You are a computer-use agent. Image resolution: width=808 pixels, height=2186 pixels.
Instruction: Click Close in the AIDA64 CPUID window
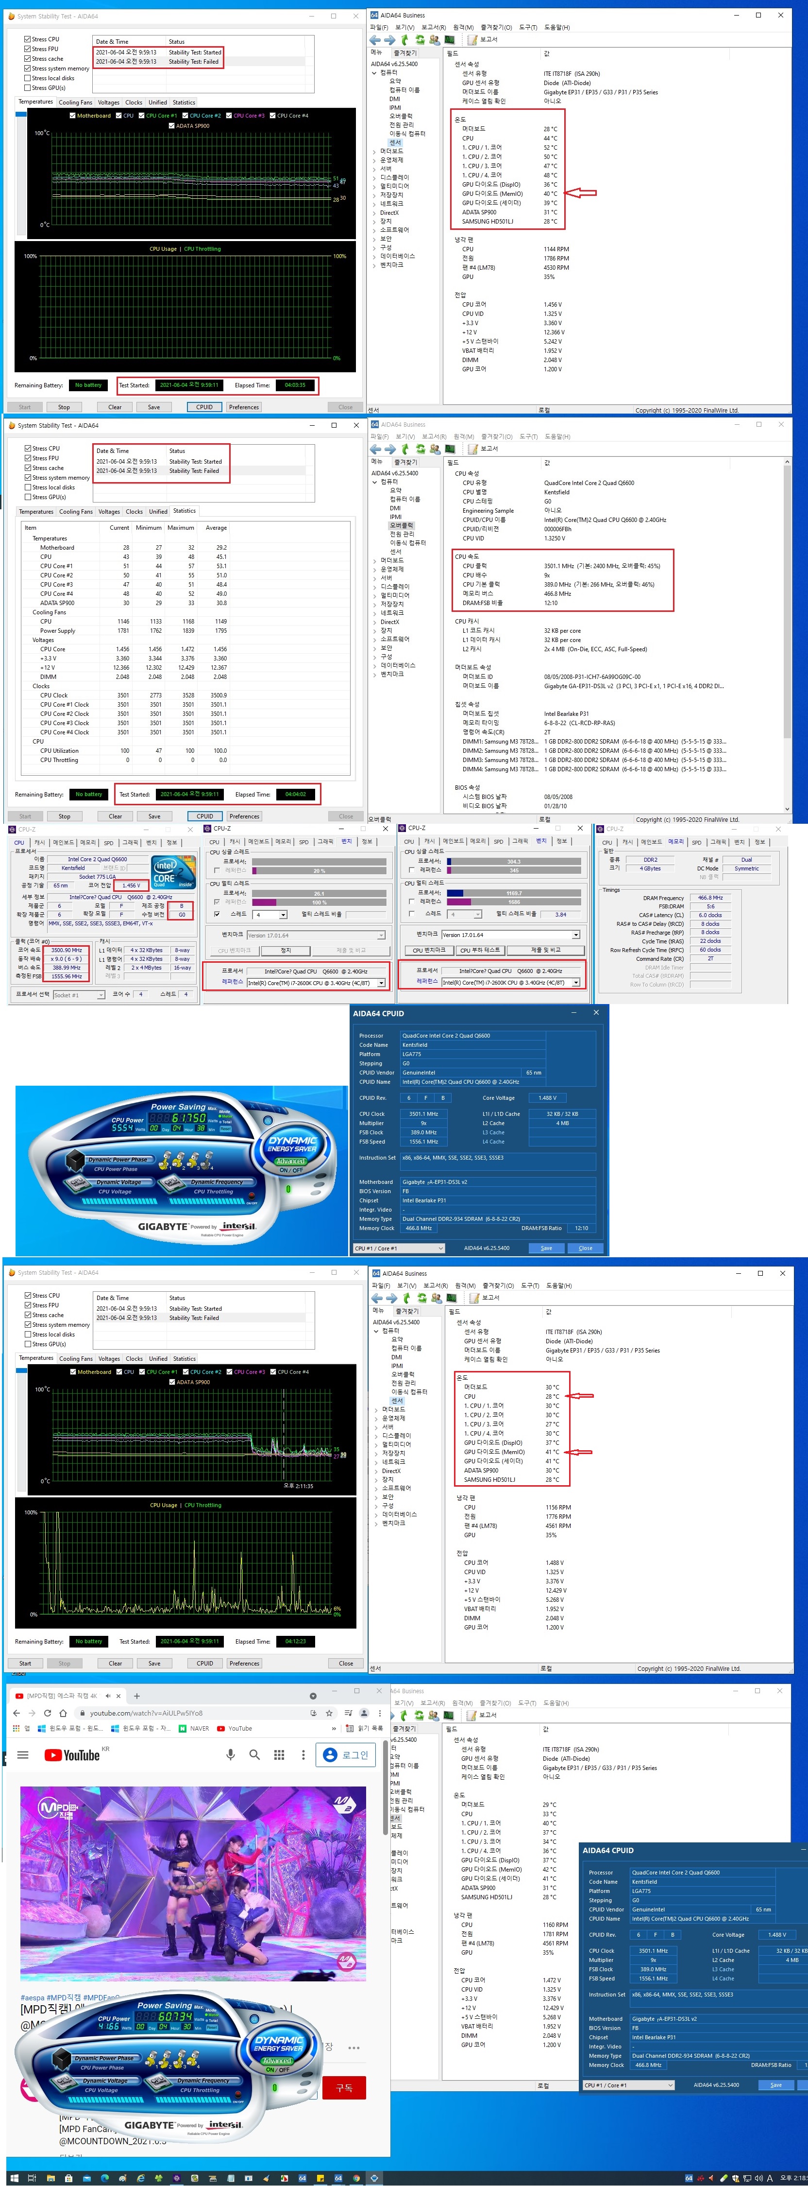pyautogui.click(x=586, y=1249)
